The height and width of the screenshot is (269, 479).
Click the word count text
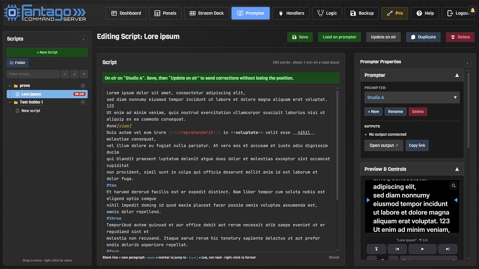pyautogui.click(x=306, y=62)
